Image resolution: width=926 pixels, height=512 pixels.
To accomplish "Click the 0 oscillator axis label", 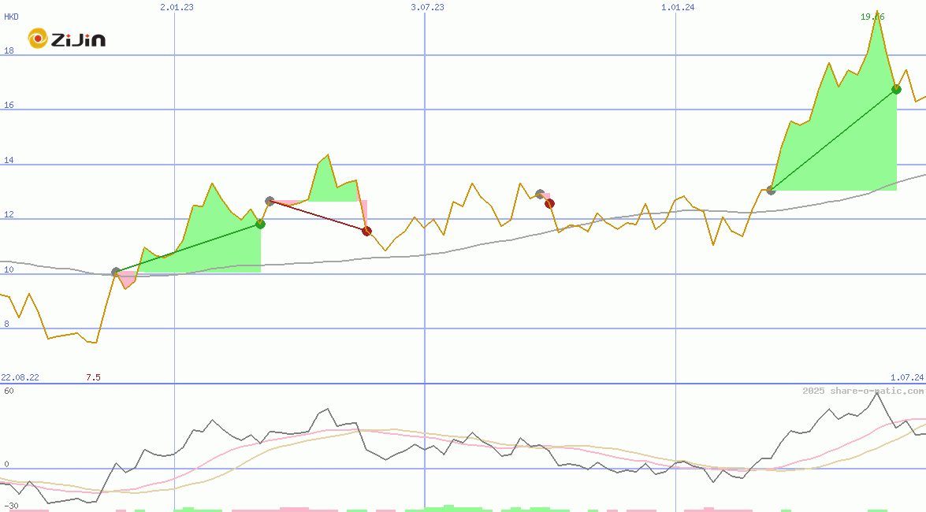I will click(7, 464).
